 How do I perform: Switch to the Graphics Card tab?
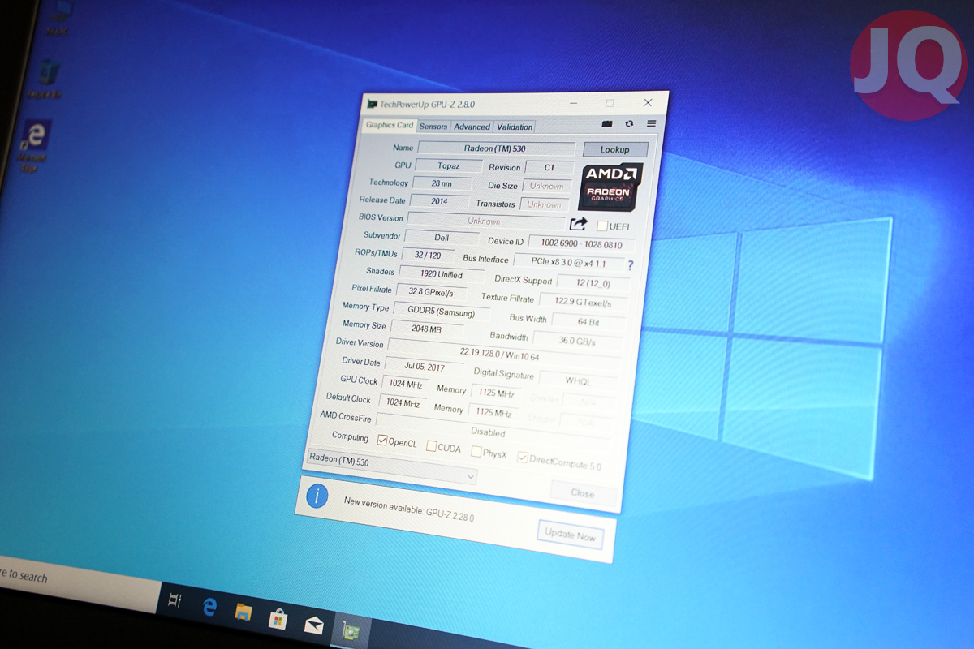point(390,125)
